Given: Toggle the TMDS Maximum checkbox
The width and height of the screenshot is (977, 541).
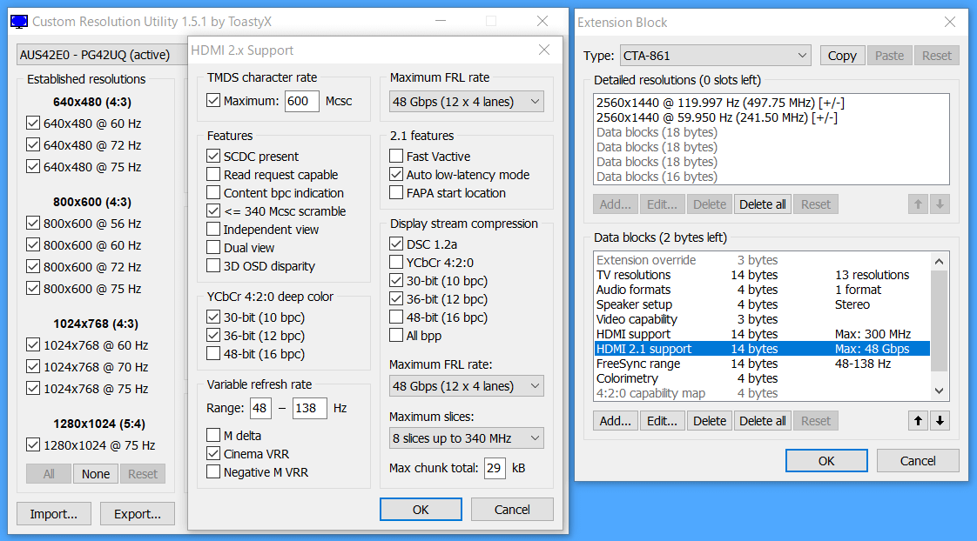Looking at the screenshot, I should (x=213, y=101).
